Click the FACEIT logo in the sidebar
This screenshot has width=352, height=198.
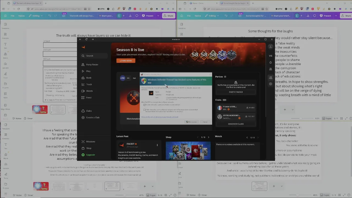click(83, 47)
